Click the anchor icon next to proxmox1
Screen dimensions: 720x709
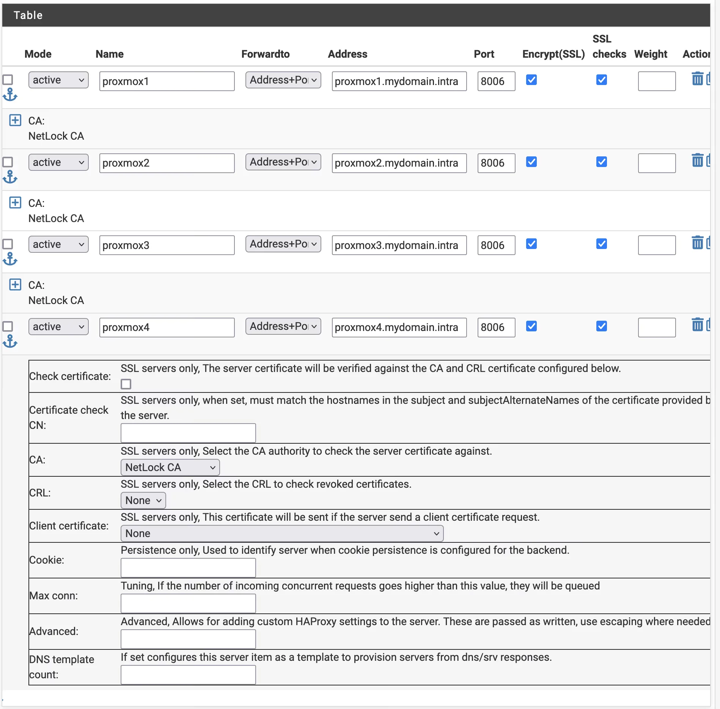(10, 95)
